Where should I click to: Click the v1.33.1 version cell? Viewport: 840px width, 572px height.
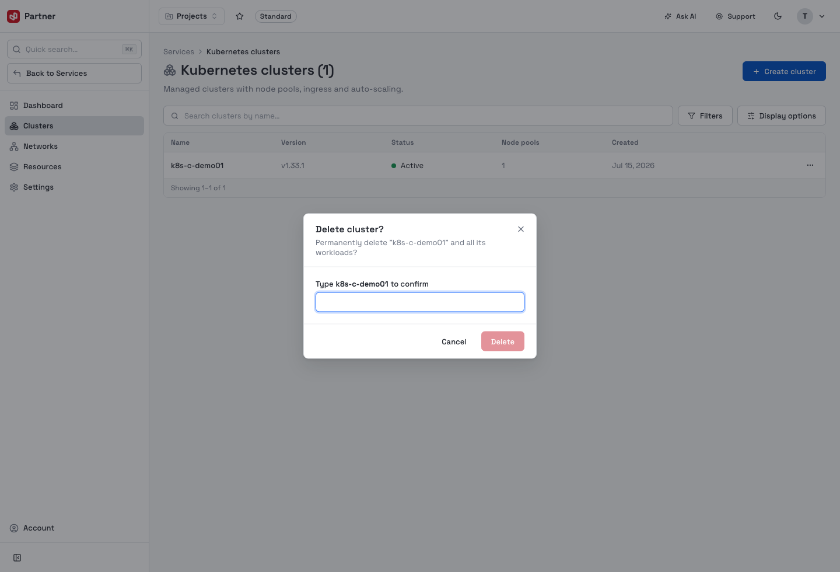(293, 166)
